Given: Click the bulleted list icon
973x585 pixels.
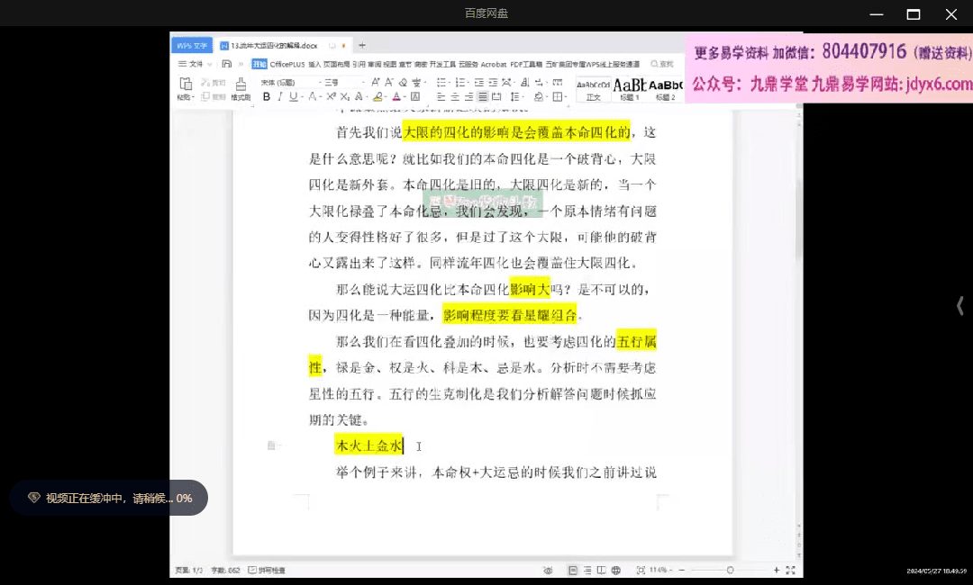Looking at the screenshot, I should click(x=441, y=82).
